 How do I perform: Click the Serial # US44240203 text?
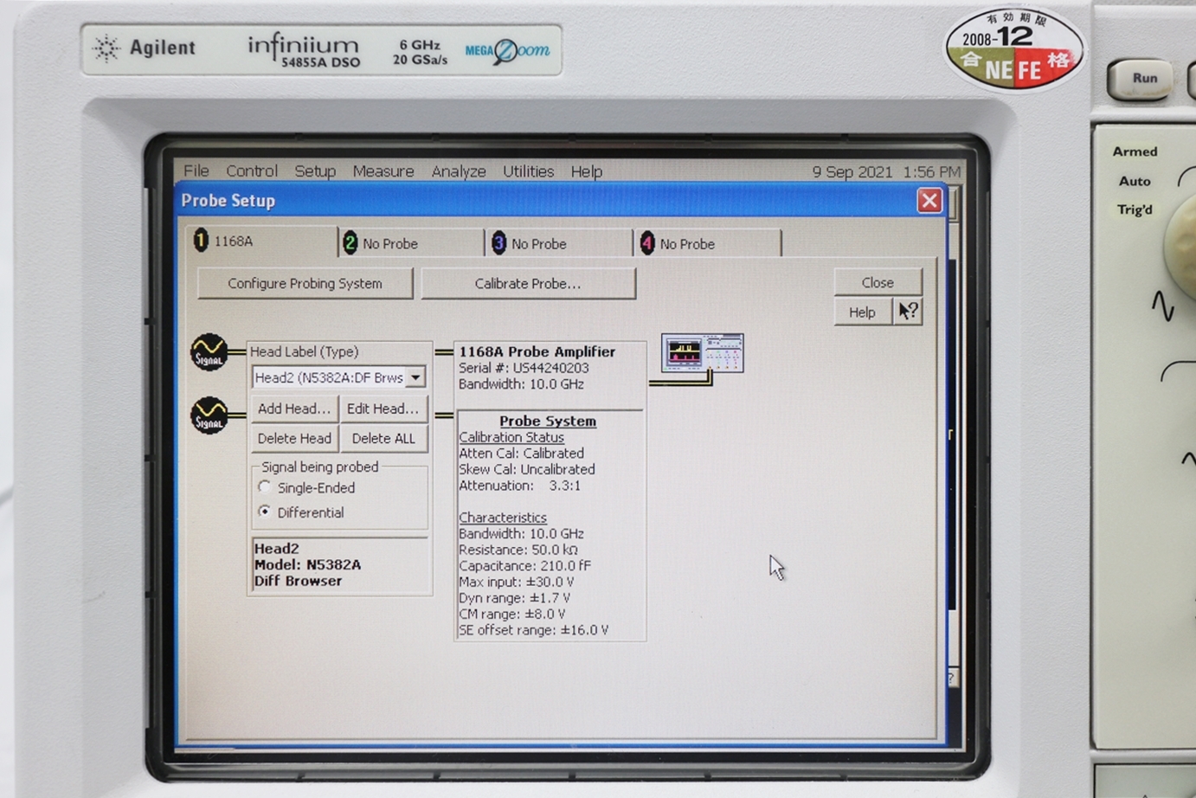tap(524, 368)
